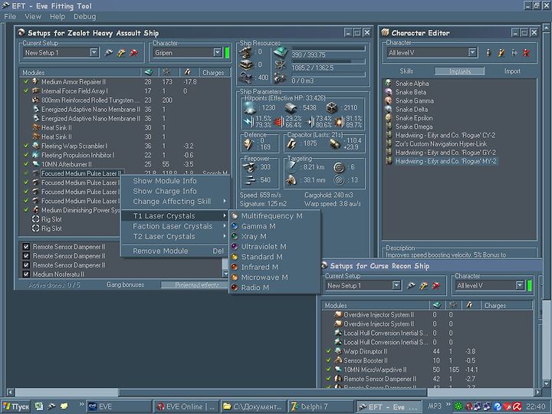
Task: Click the green character status indicator in Zealot window
Action: pos(227,53)
